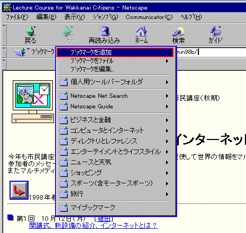The width and height of the screenshot is (246, 233).
Task: Click the Netscape icon in the title bar
Action: (x=7, y=7)
